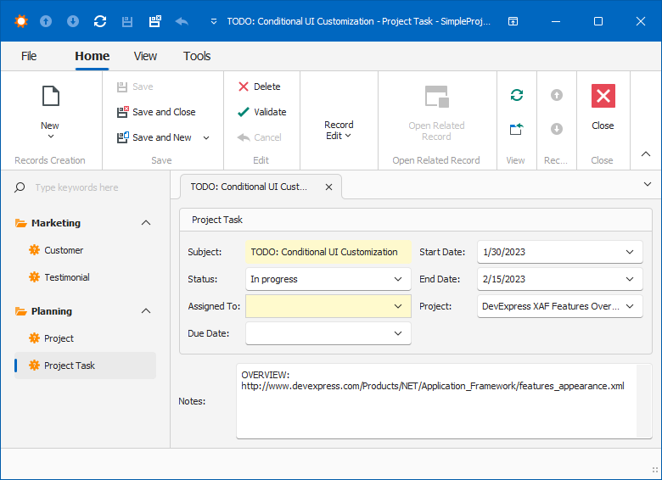Viewport: 662px width, 480px height.
Task: Collapse the Planning navigation group
Action: (x=146, y=311)
